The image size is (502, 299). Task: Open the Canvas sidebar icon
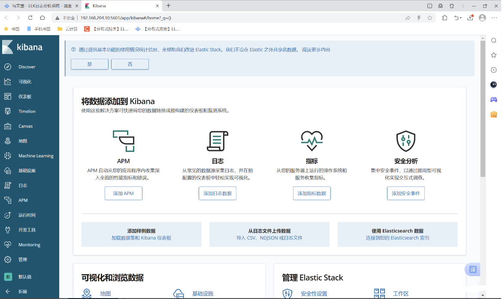(x=8, y=126)
